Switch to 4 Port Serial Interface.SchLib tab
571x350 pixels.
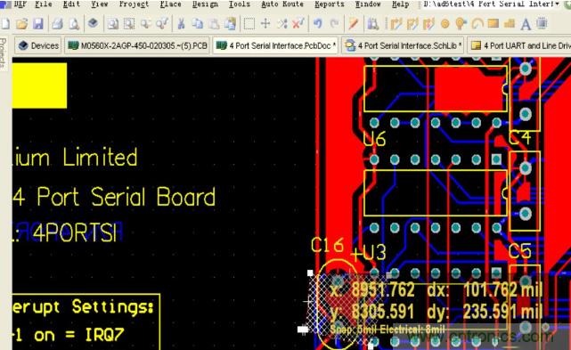[x=403, y=45]
